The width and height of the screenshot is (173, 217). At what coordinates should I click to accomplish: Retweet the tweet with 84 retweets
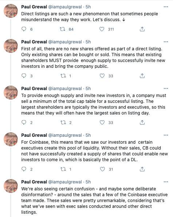click(62, 29)
